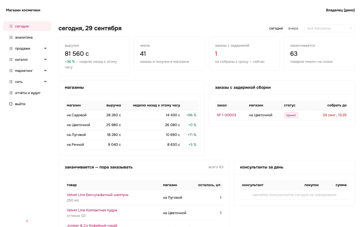Click the «на Речной» store row

point(131,145)
